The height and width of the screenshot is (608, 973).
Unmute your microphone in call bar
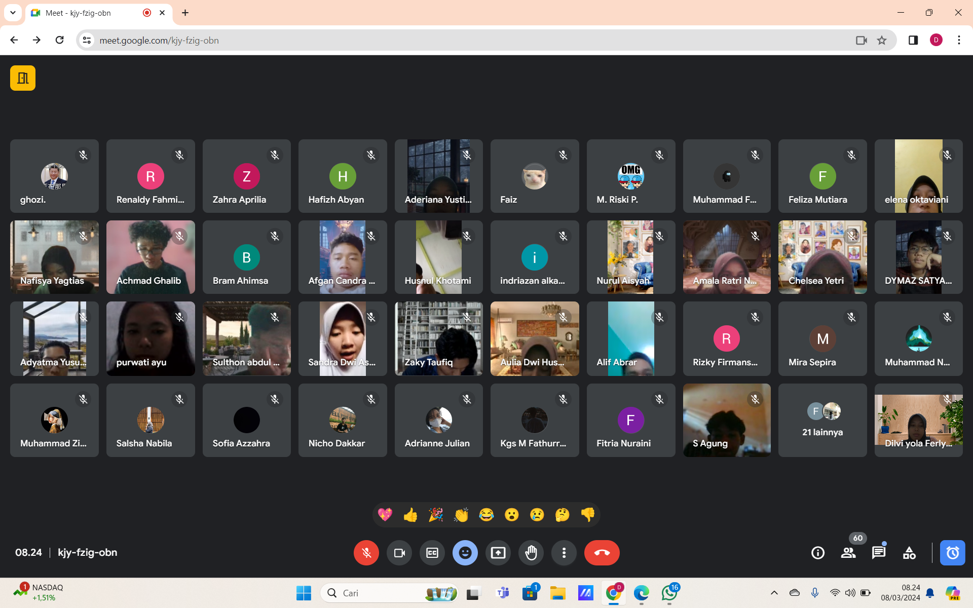point(366,553)
